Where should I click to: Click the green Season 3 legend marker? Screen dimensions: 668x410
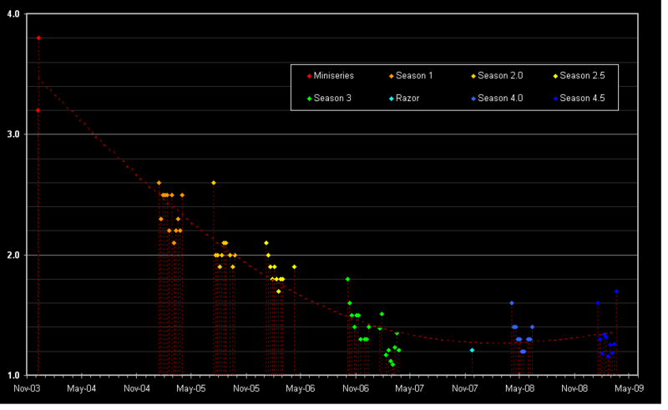pyautogui.click(x=309, y=99)
